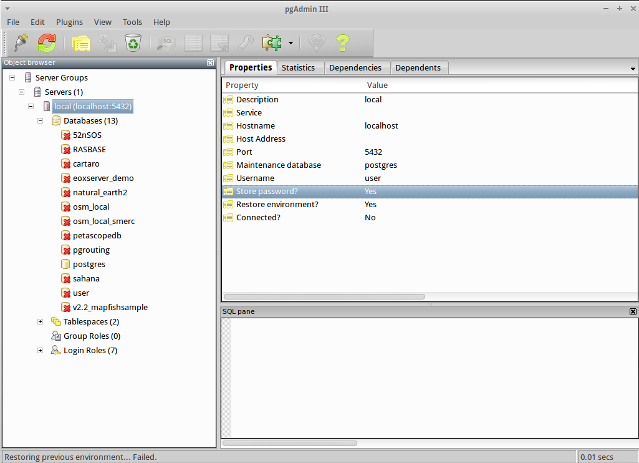Select the osm_local database
The image size is (639, 463).
point(91,207)
